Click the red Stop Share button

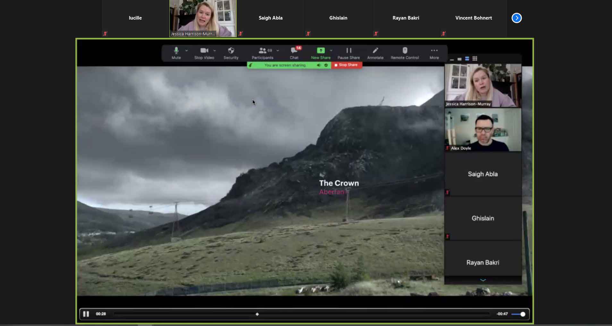346,65
